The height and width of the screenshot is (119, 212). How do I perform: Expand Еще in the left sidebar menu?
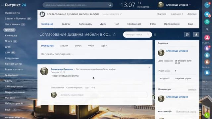(8, 110)
